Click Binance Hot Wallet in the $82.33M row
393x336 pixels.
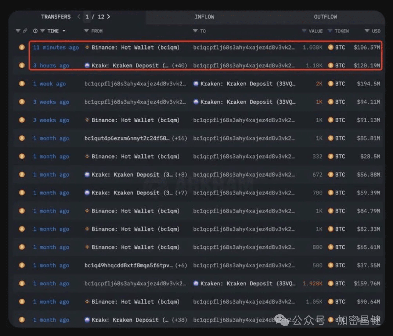(136, 229)
